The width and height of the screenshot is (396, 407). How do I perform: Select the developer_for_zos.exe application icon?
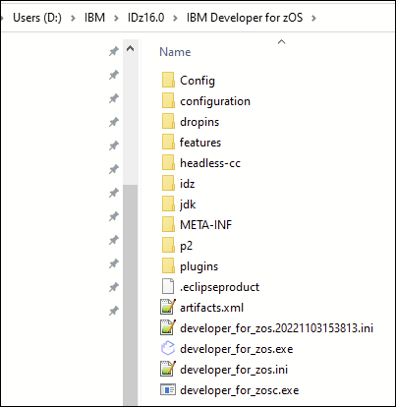click(x=168, y=349)
